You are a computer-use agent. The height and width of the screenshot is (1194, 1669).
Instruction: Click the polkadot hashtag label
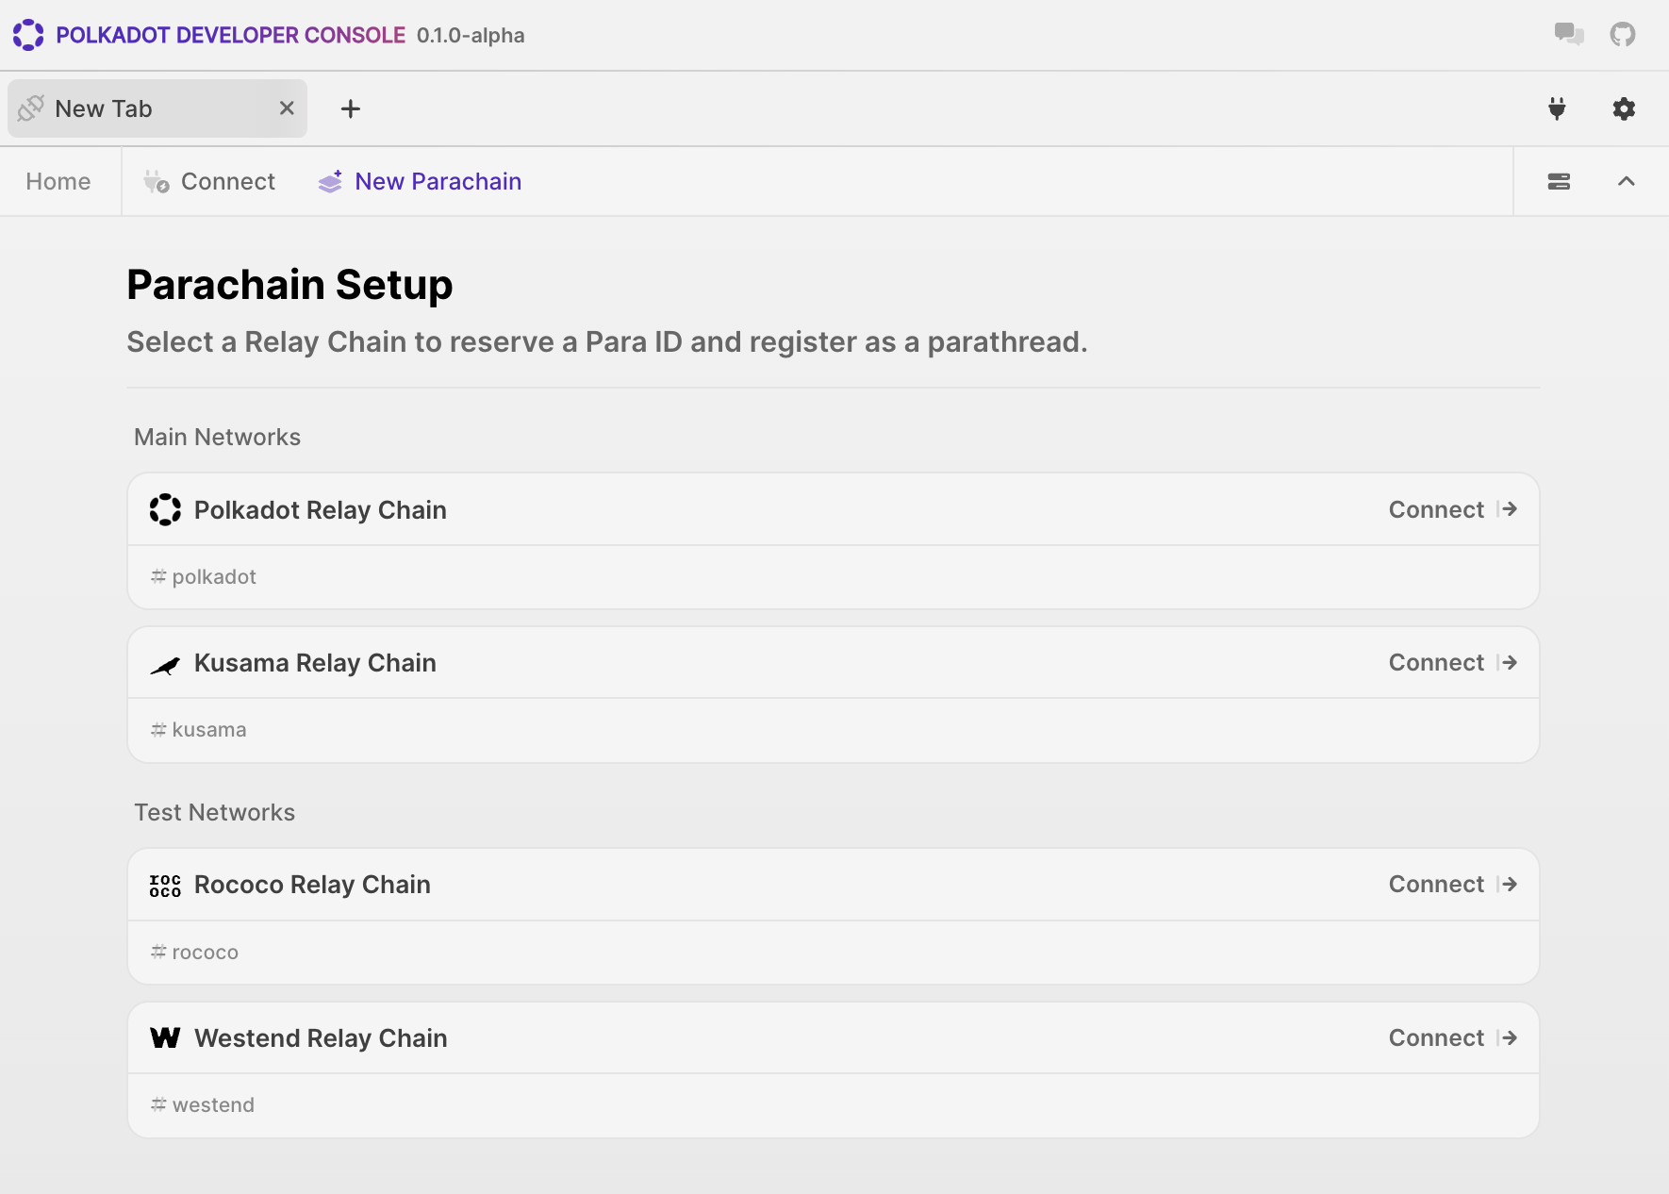pos(204,576)
